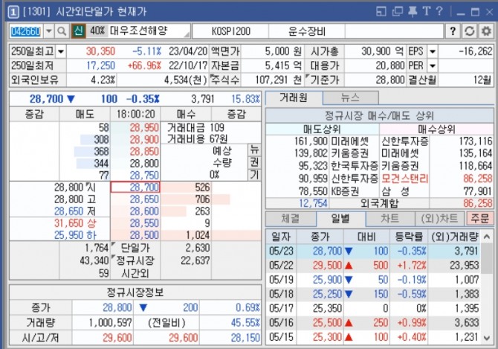The height and width of the screenshot is (349, 498).
Task: Select the 일별 tab
Action: click(x=340, y=219)
